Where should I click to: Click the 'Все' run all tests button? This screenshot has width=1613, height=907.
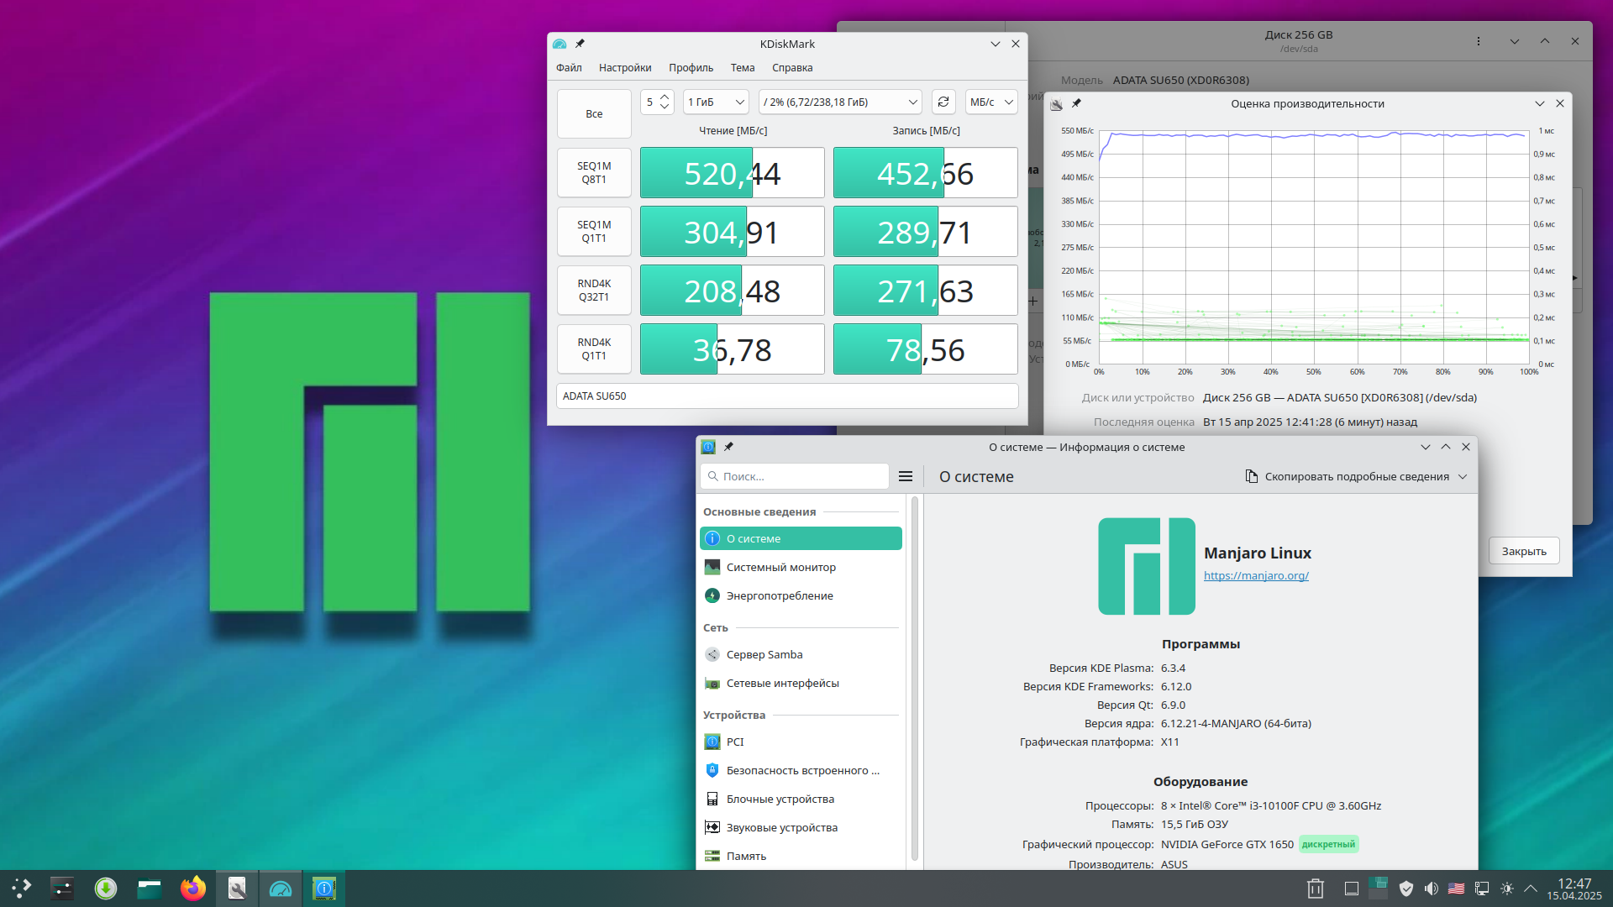(594, 113)
